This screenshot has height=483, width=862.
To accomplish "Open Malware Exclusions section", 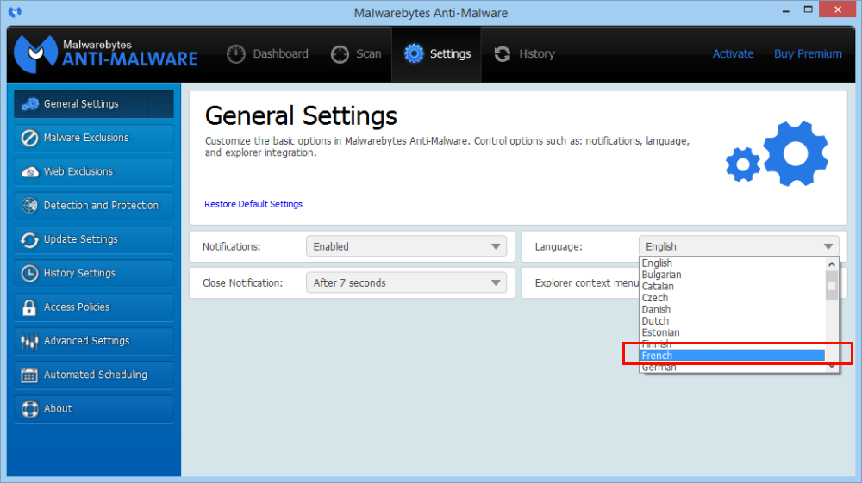I will pyautogui.click(x=94, y=138).
